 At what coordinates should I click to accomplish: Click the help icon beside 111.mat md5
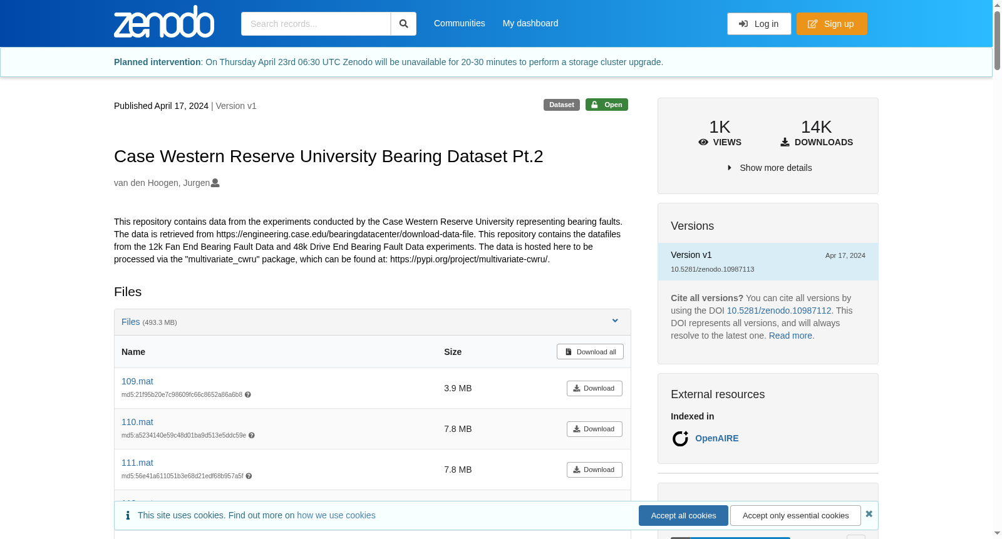[x=249, y=476]
